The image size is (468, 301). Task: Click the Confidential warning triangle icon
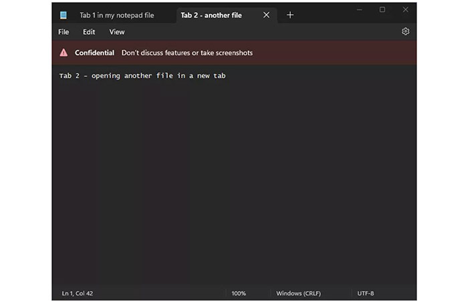(x=64, y=53)
